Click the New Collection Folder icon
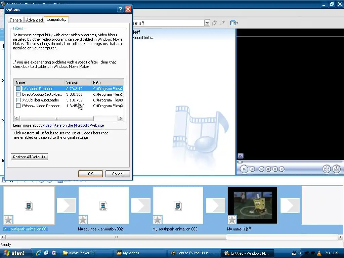Screen dimensions: 344x258 [x=222, y=23]
